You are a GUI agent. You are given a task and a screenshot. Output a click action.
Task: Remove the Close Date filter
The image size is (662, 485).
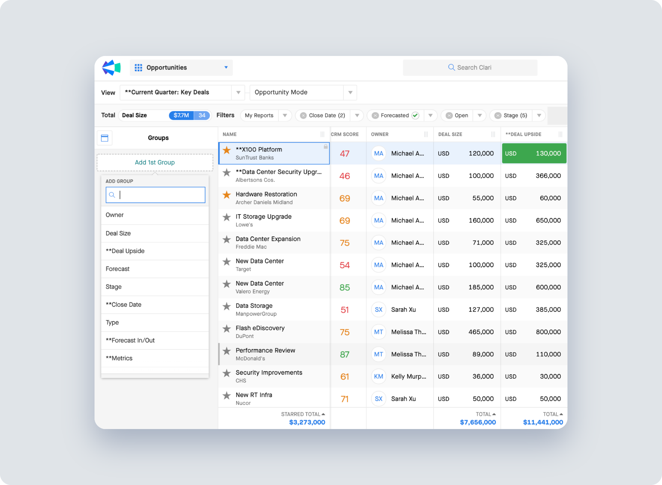303,116
